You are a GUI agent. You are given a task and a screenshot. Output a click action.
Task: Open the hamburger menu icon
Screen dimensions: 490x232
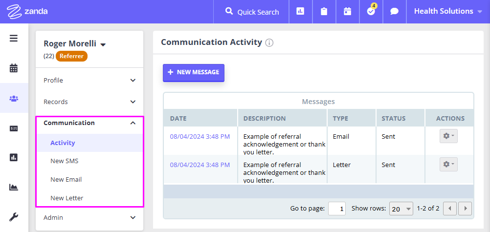click(x=13, y=39)
